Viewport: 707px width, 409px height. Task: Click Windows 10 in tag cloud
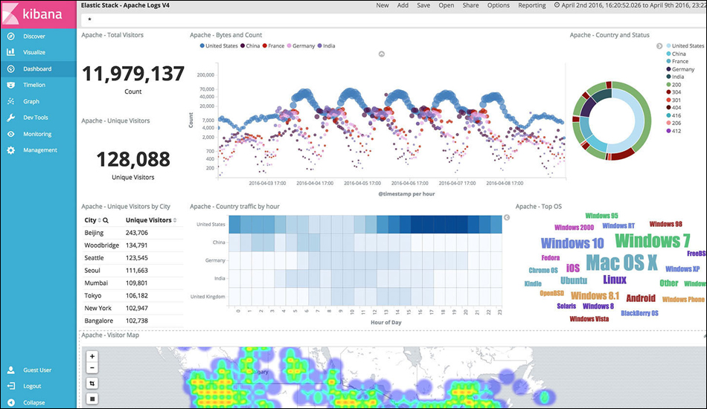point(572,243)
